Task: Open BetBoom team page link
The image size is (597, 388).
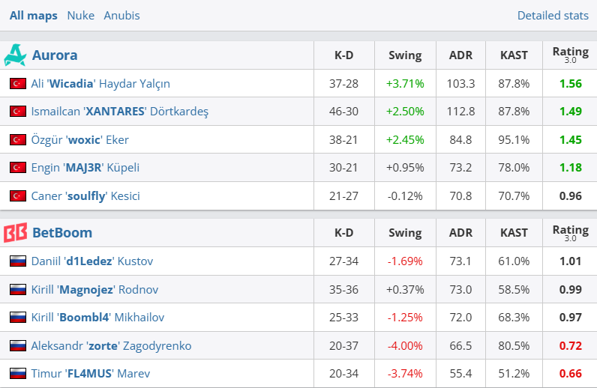Action: (x=62, y=232)
